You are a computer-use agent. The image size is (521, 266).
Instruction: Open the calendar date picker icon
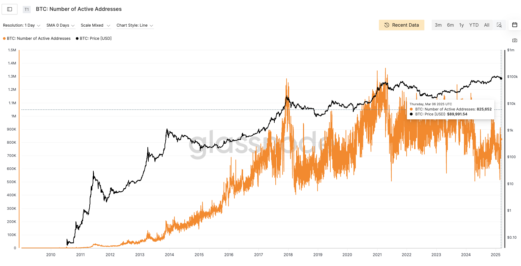click(514, 25)
